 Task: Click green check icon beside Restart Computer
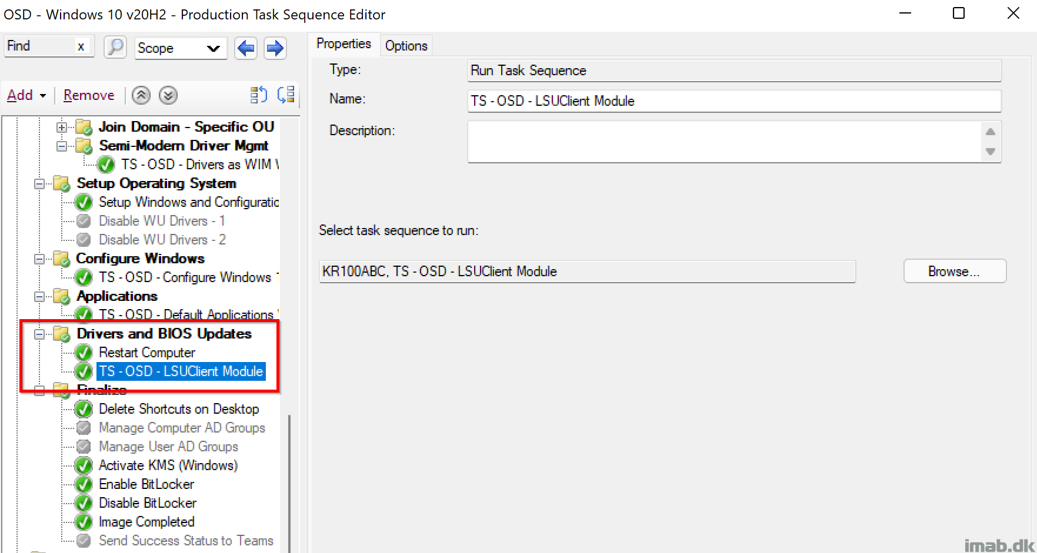pyautogui.click(x=84, y=353)
